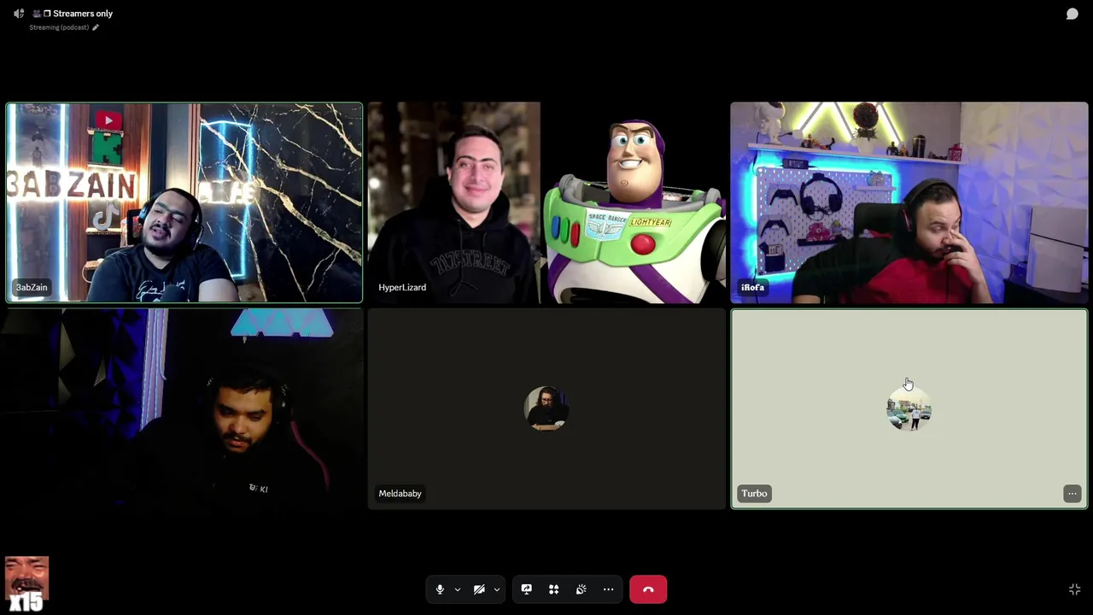This screenshot has width=1093, height=615.
Task: Focus the 3abZain video tile
Action: [184, 203]
